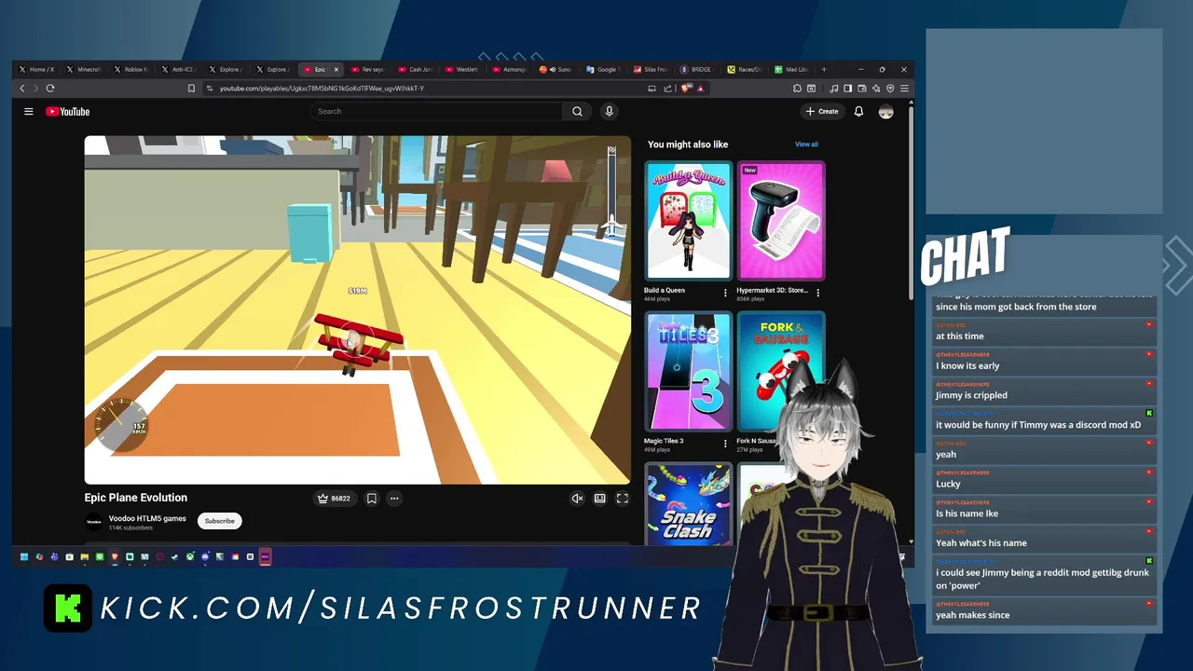
Task: Open more options under Epic Plane Evolution
Action: click(394, 499)
